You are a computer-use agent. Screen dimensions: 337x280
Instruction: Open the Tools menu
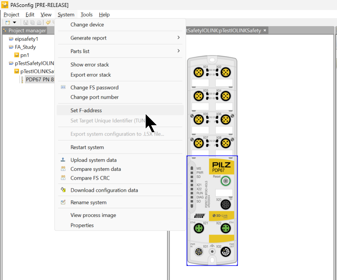(x=87, y=15)
